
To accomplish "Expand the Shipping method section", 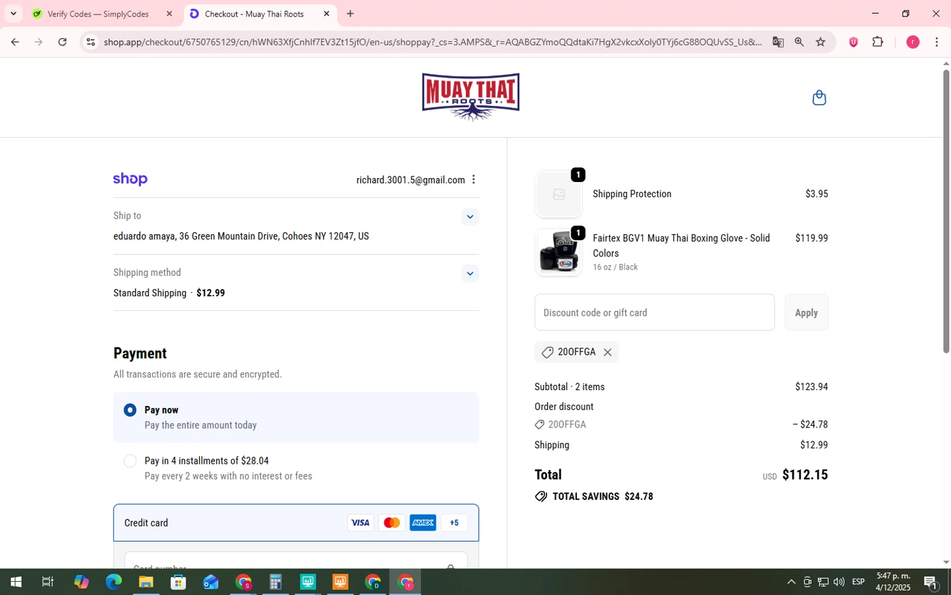I will (470, 273).
